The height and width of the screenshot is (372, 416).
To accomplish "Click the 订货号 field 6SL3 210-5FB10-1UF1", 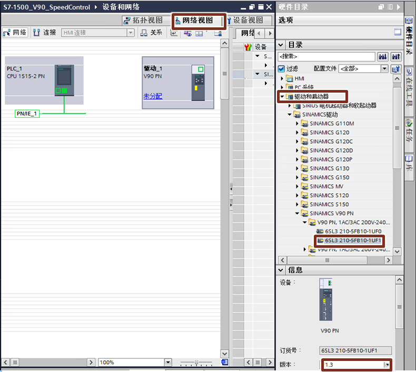I will [x=355, y=350].
